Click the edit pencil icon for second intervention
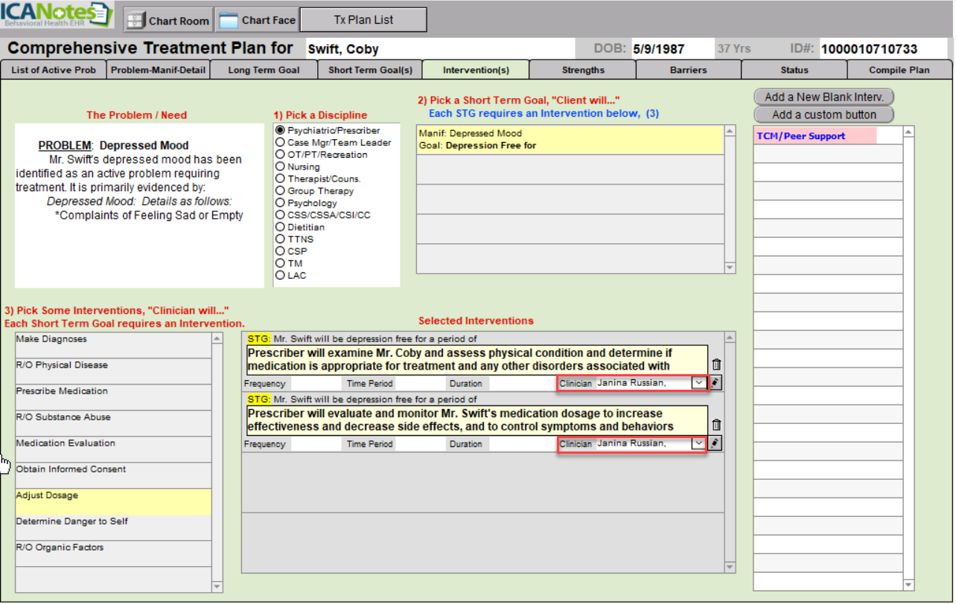The image size is (956, 604). pos(716,443)
